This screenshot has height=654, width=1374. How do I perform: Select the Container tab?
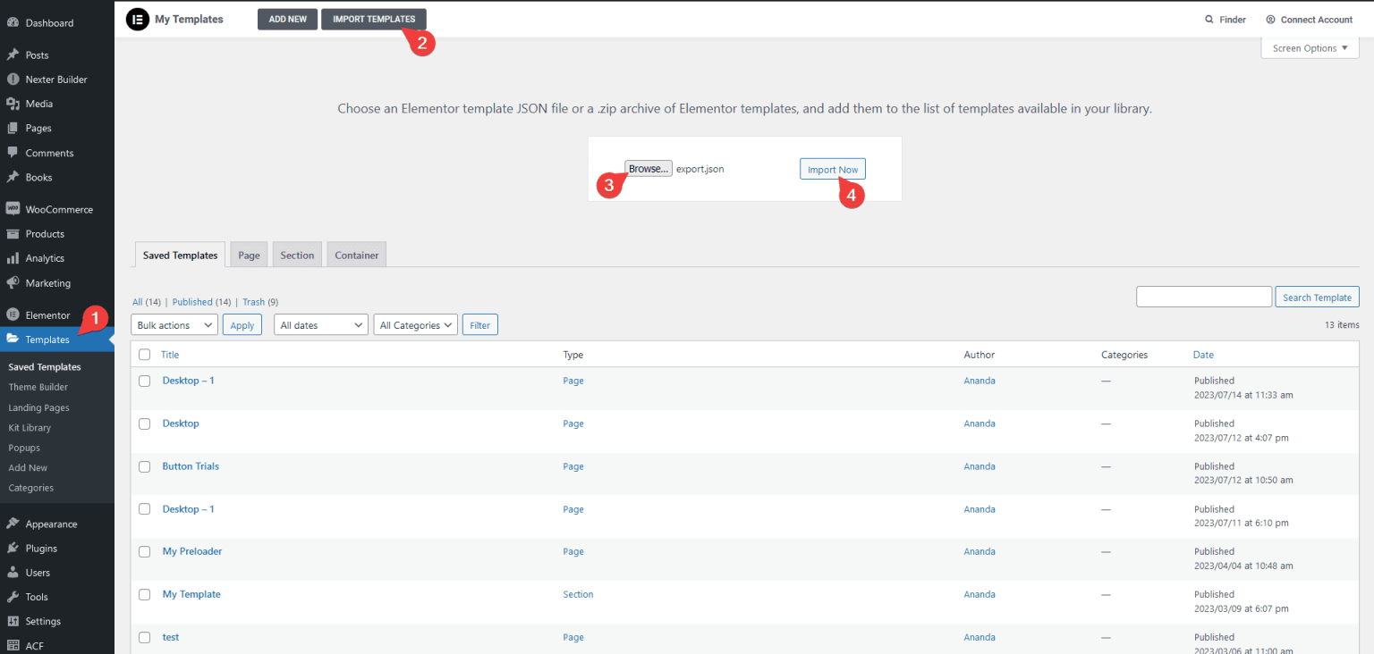point(356,255)
